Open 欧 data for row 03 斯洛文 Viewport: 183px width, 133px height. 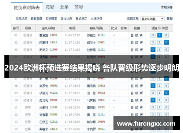(137, 50)
